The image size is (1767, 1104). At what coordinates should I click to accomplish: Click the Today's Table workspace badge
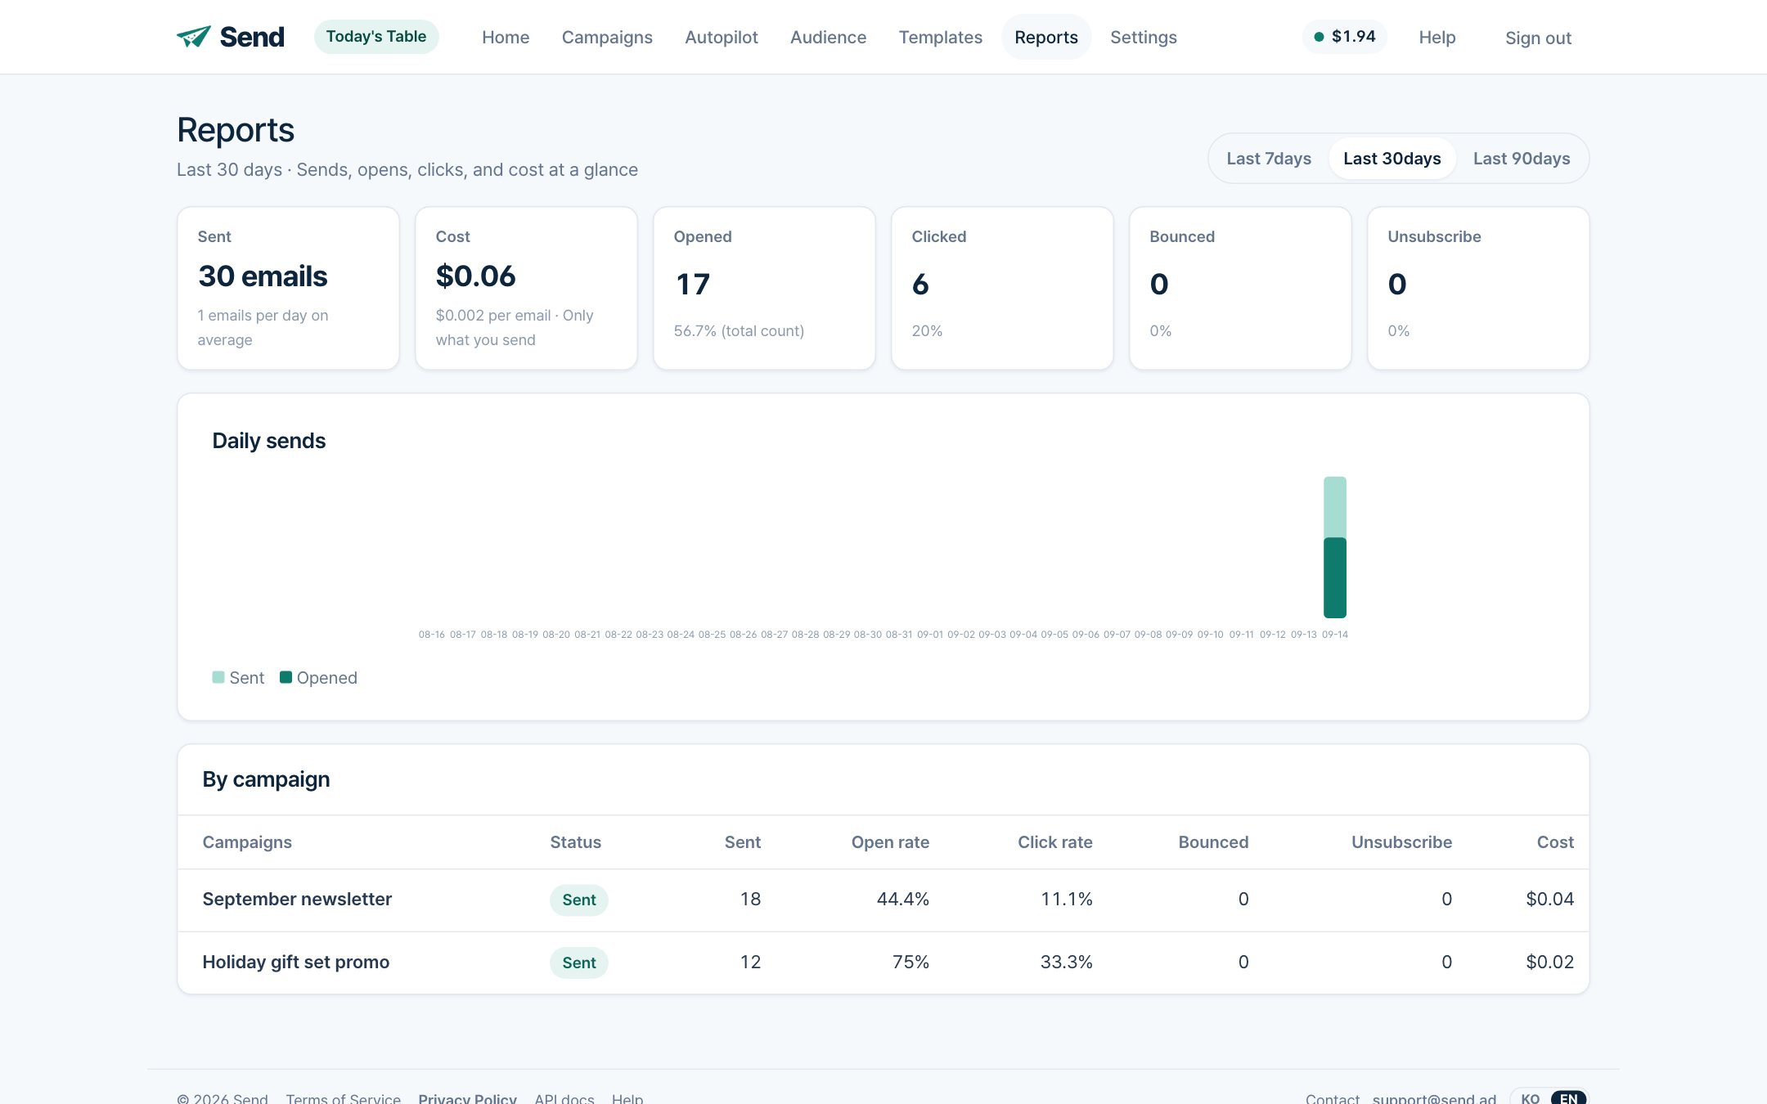[x=376, y=37]
